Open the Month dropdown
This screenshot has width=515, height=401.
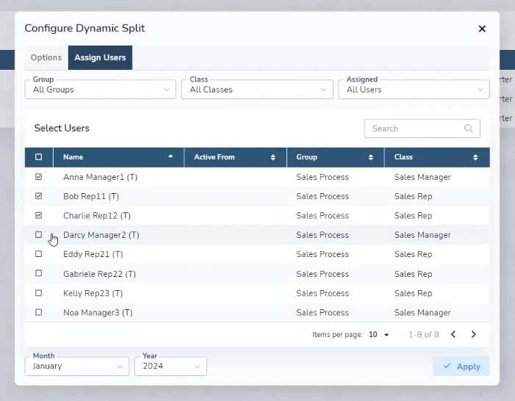point(77,366)
